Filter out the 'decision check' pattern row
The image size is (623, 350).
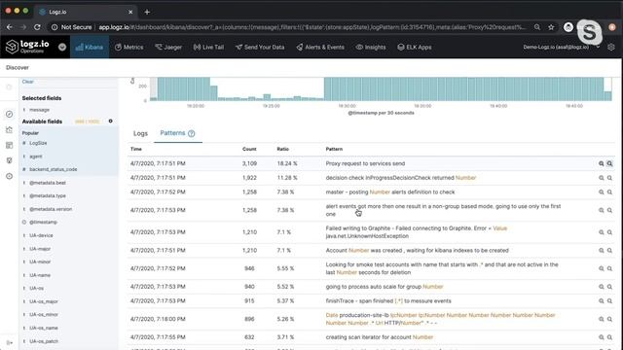pyautogui.click(x=609, y=178)
